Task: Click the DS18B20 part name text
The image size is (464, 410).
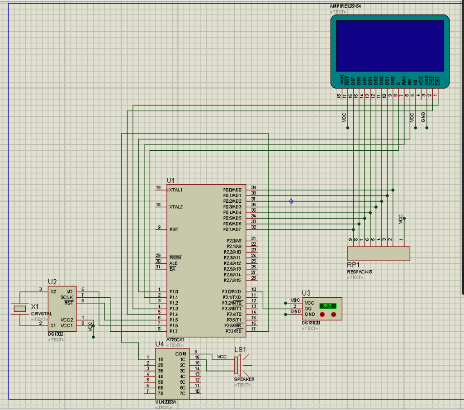Action: pyautogui.click(x=311, y=323)
